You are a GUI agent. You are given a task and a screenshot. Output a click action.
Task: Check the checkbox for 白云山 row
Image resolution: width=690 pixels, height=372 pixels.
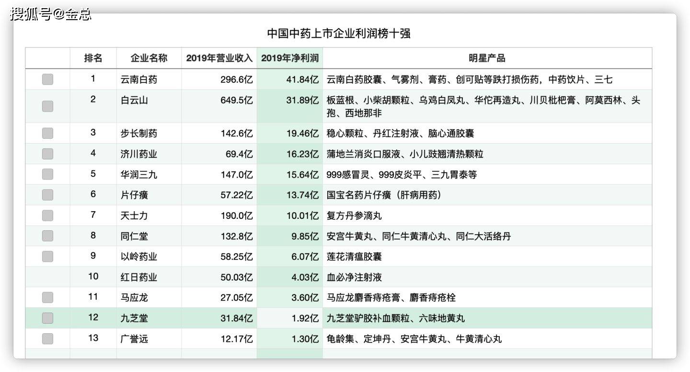47,106
